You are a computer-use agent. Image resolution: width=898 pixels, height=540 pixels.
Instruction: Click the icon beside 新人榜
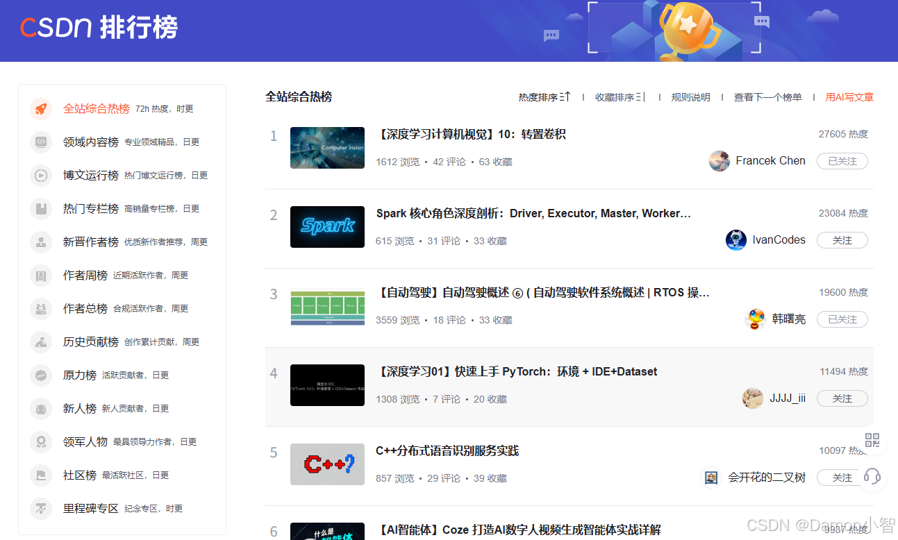[x=41, y=409]
